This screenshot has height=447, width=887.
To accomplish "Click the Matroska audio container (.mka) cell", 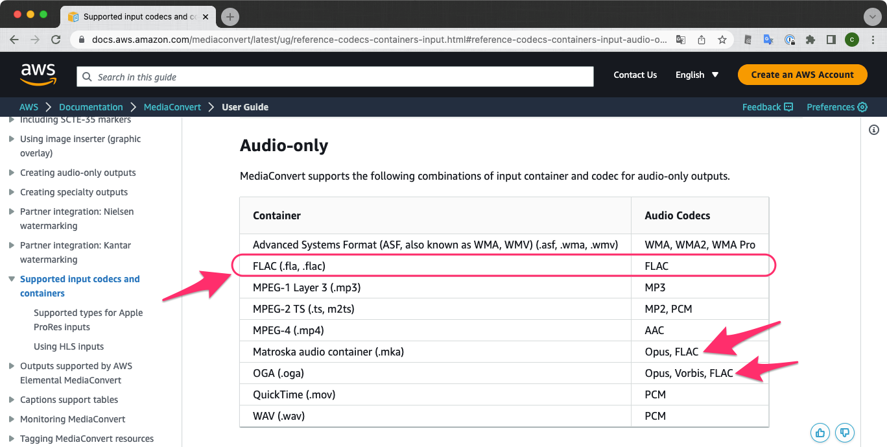I will 435,352.
